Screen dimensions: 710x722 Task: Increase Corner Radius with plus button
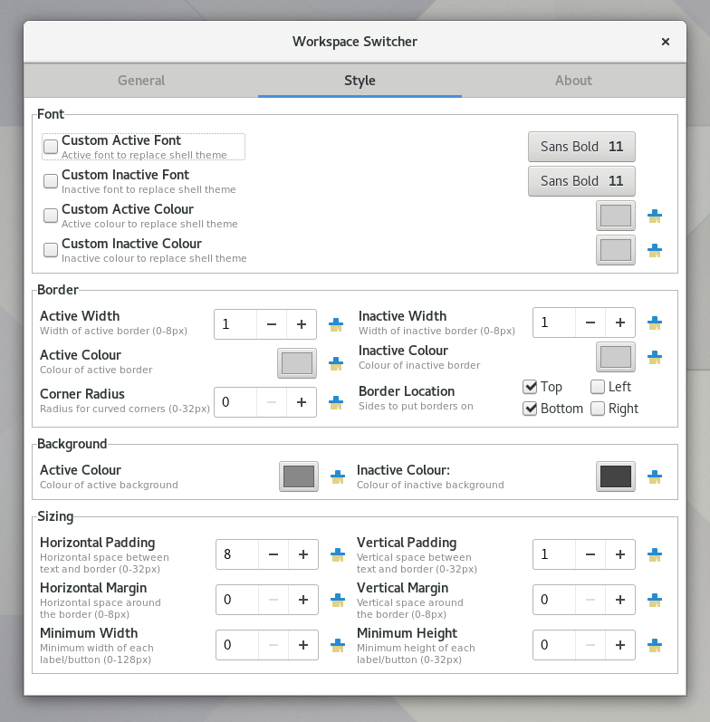tap(302, 402)
